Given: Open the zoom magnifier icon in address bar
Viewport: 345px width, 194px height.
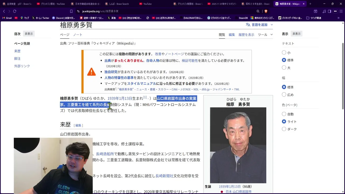Looking at the screenshot, I should (x=258, y=11).
